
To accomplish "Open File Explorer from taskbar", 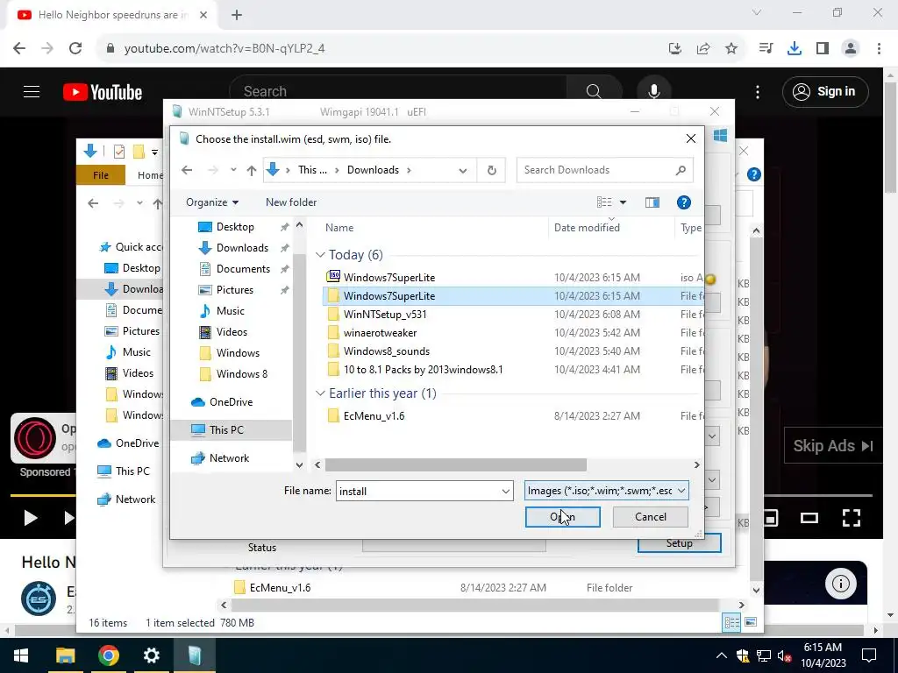I will (x=65, y=655).
